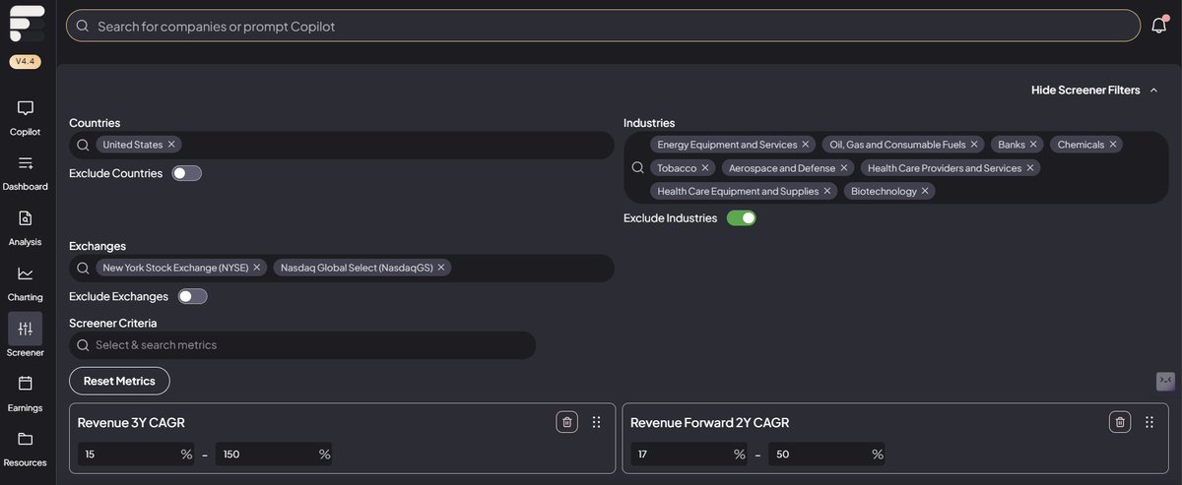Edit Revenue 3Y CAGR maximum value 150
The width and height of the screenshot is (1182, 485).
coord(274,455)
